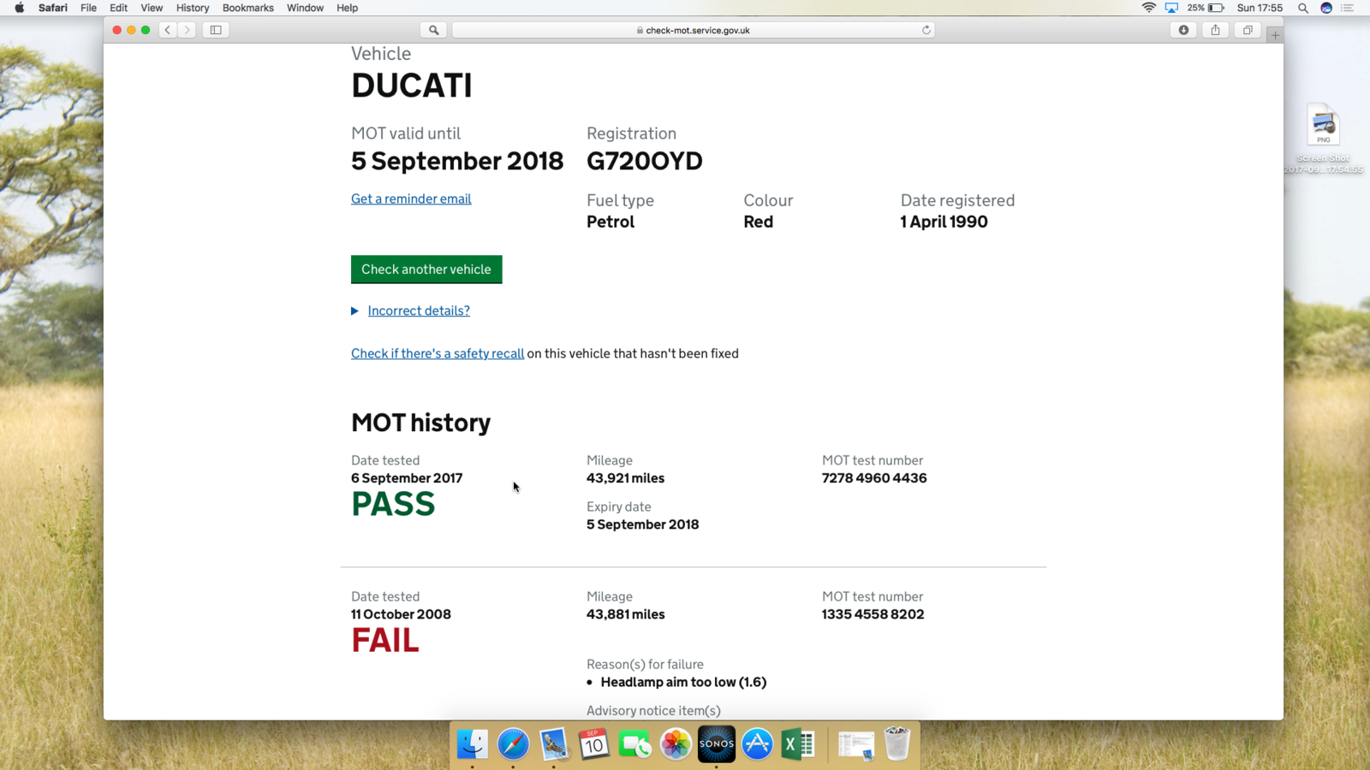Screen dimensions: 1370x770
Task: Open Notification Center in menu bar
Action: 1348,8
